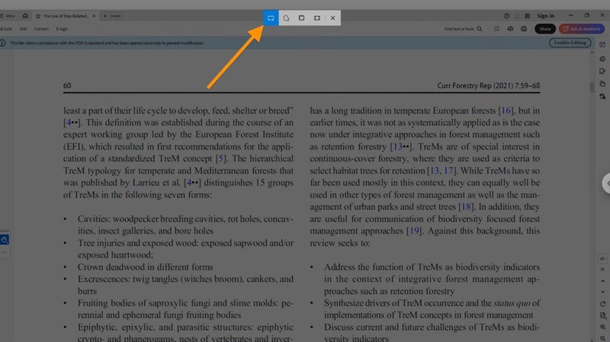Pick the window snip mode
Viewport: 610px width, 342px height.
click(x=302, y=18)
